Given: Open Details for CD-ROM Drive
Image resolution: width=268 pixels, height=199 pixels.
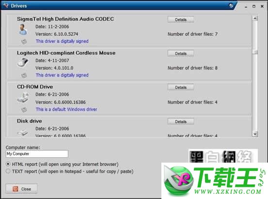Looking at the screenshot, I should pos(181,87).
